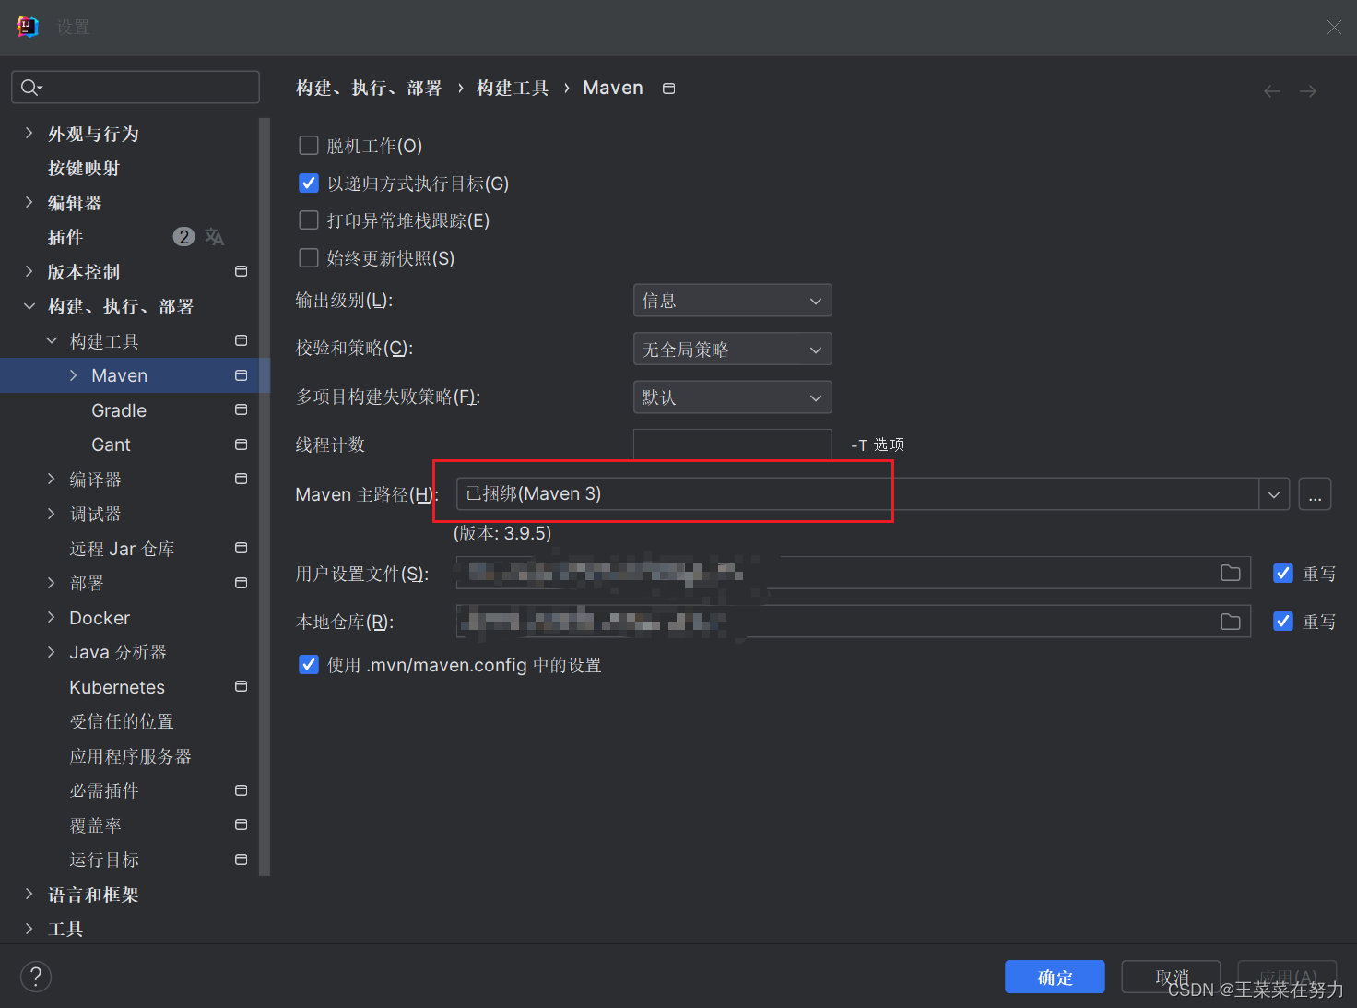Screen dimensions: 1357x1008
Task: Click 取消 button
Action: click(x=1171, y=977)
